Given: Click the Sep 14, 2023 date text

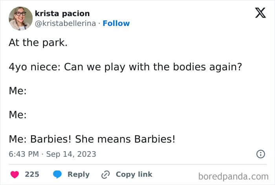Looking at the screenshot, I should pyautogui.click(x=71, y=154).
